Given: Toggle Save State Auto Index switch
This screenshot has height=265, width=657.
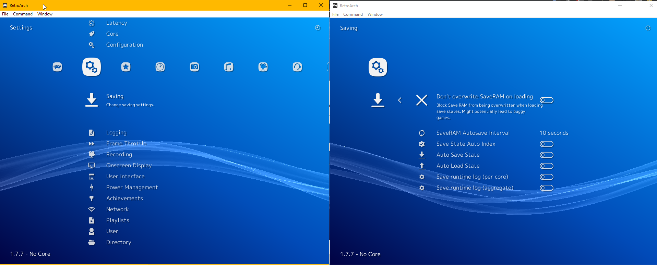Looking at the screenshot, I should 546,144.
